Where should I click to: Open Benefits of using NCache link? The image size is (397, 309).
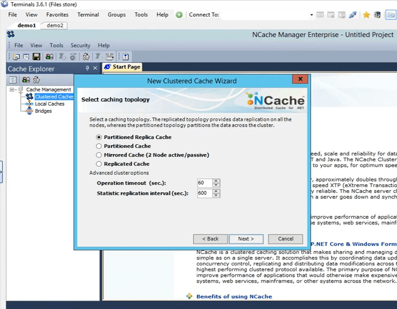tap(234, 296)
